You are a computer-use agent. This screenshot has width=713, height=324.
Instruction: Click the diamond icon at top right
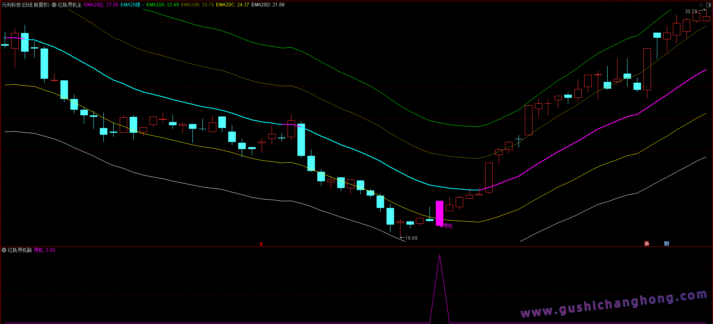tap(701, 5)
